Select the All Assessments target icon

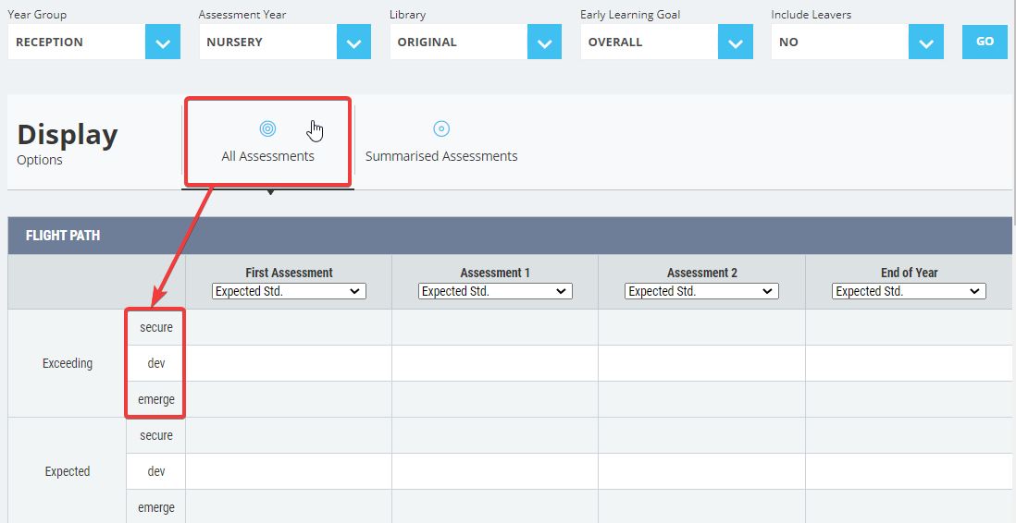267,128
